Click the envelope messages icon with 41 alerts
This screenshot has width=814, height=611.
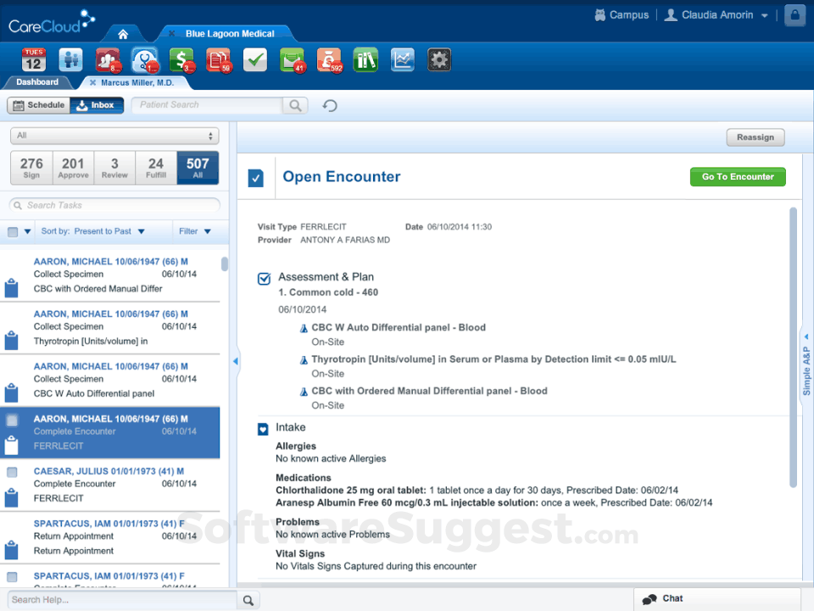point(293,60)
